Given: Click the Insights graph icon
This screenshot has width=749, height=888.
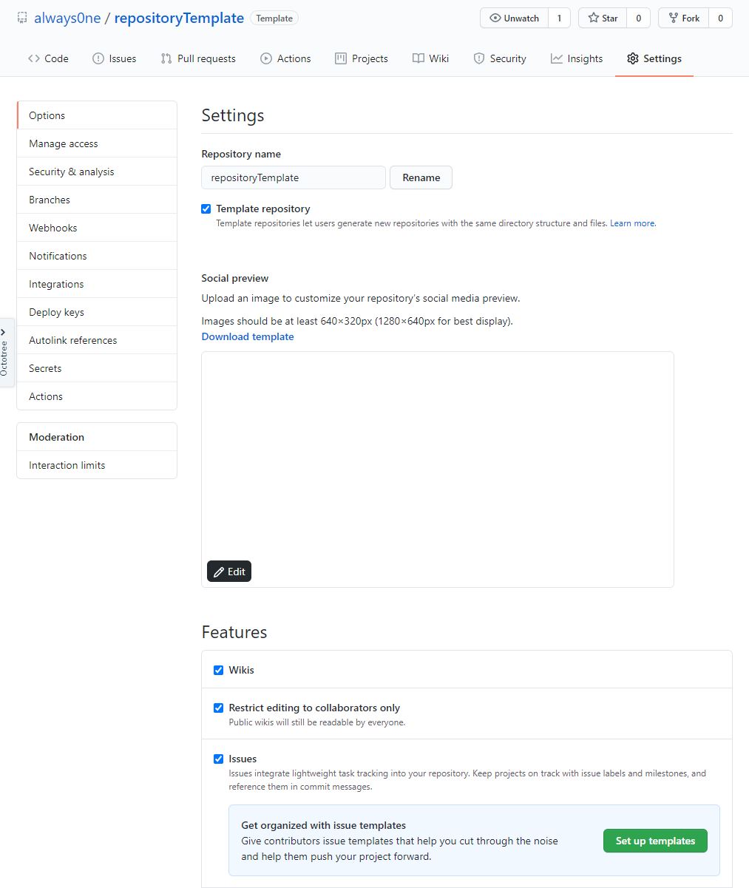Looking at the screenshot, I should pos(557,58).
